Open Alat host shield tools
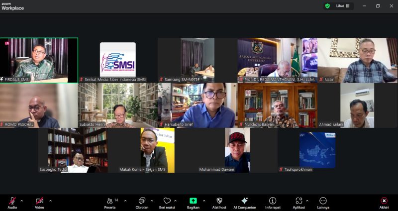 [x=219, y=201]
